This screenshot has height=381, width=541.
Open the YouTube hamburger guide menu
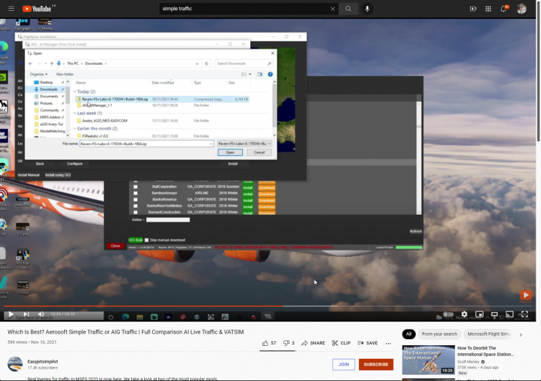pos(11,9)
